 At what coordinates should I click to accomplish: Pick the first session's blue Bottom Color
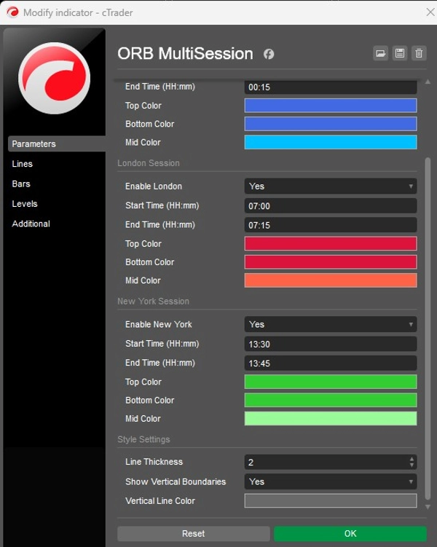click(x=331, y=124)
